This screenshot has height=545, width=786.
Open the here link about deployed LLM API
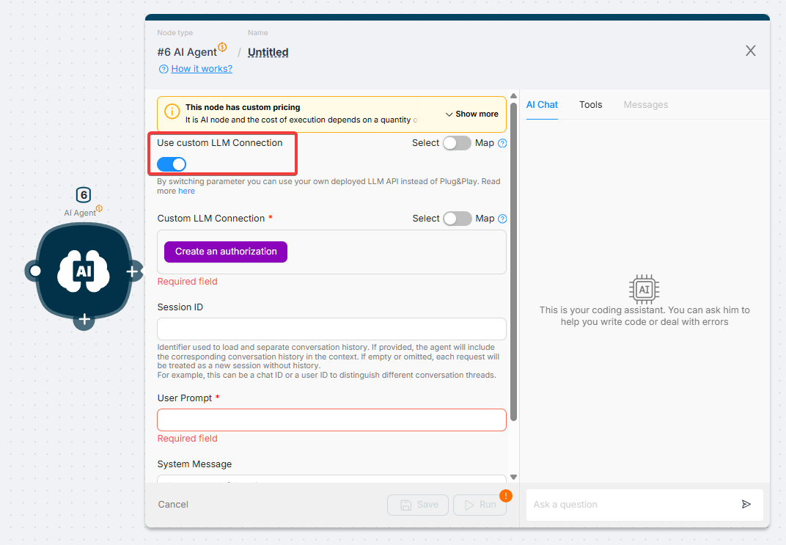pyautogui.click(x=186, y=191)
